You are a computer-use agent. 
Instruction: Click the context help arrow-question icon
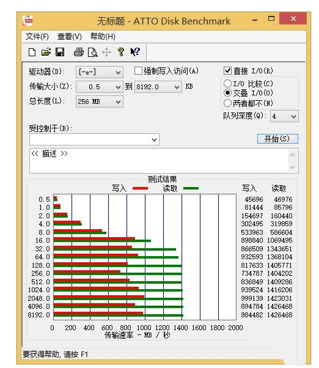pos(135,52)
